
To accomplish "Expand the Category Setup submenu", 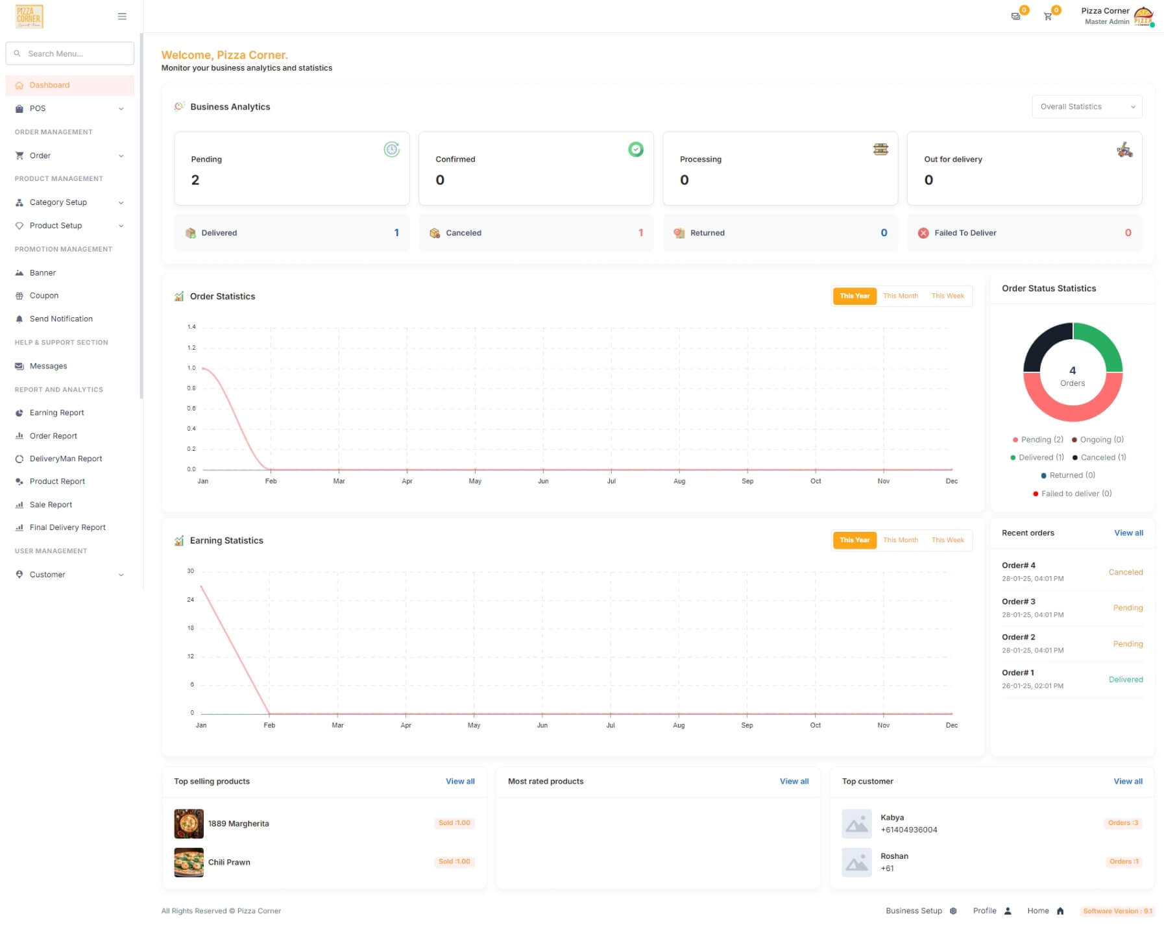I will coord(69,202).
